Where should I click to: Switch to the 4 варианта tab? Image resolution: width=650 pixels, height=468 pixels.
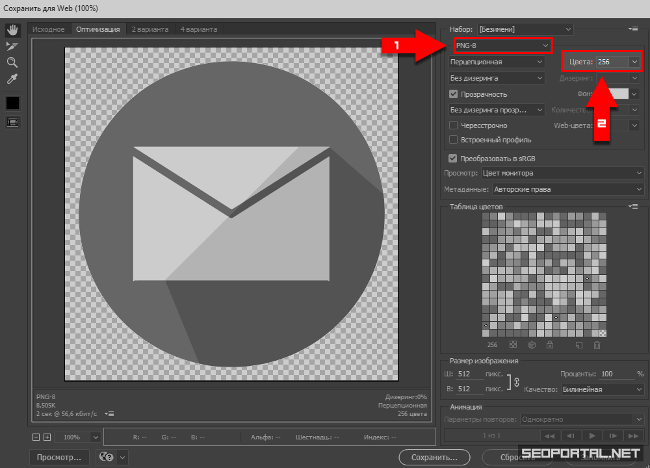199,29
